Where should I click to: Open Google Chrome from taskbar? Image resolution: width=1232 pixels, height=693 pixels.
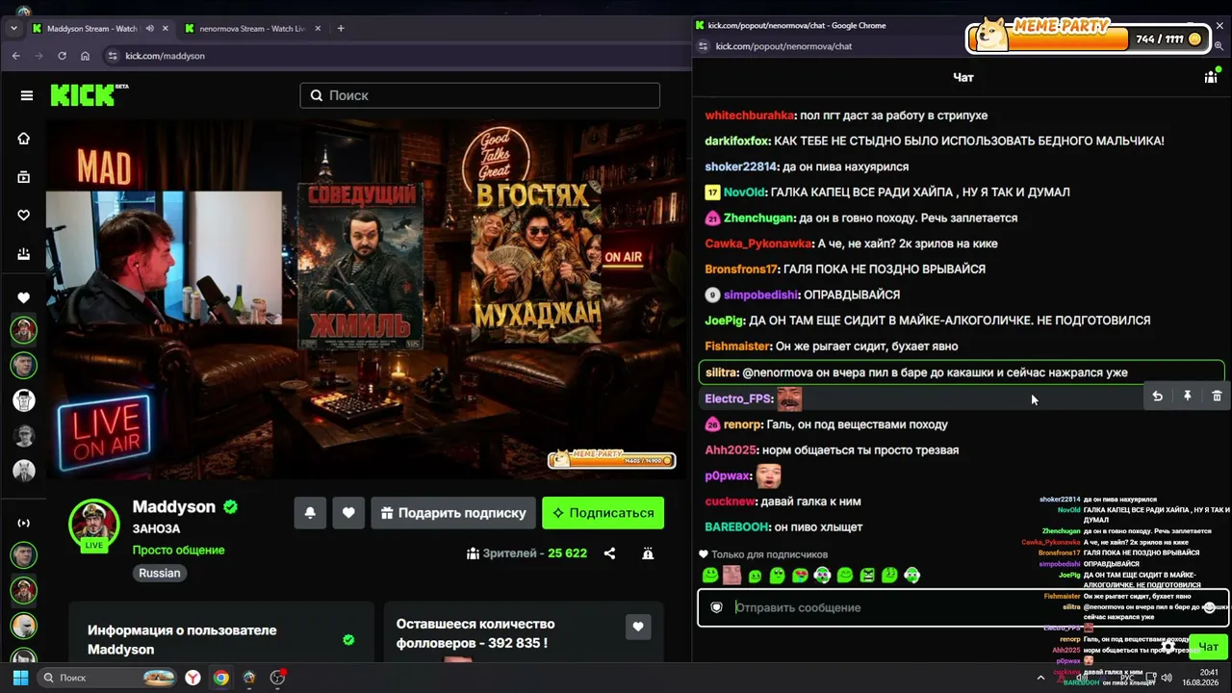tap(221, 678)
